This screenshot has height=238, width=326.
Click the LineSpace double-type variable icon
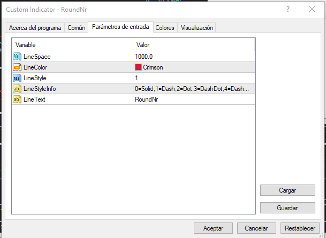pos(17,57)
